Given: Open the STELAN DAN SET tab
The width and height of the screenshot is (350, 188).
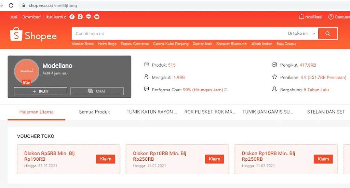Looking at the screenshot, I should click(326, 112).
